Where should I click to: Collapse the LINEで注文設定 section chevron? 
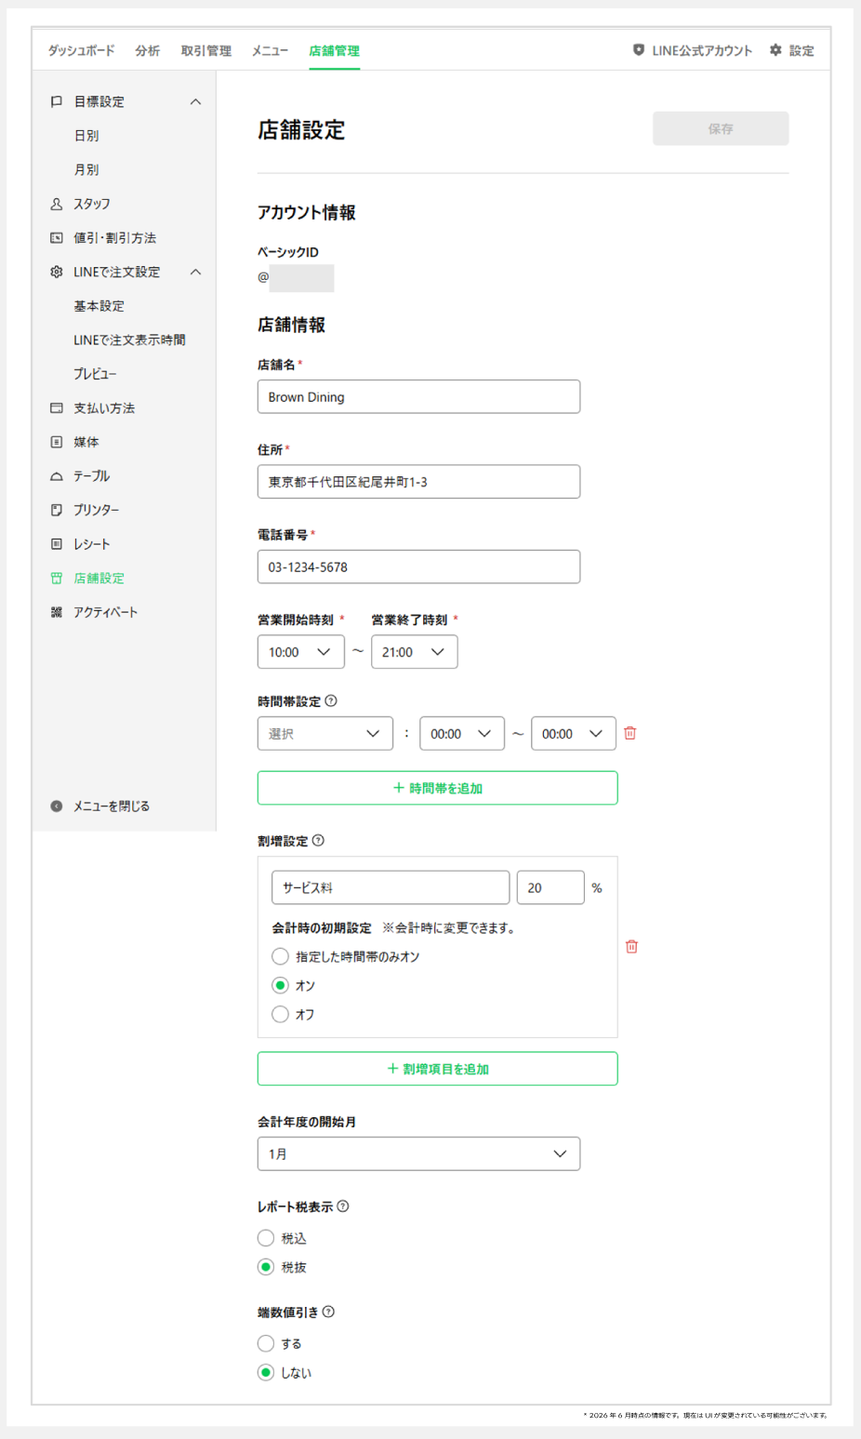(195, 272)
